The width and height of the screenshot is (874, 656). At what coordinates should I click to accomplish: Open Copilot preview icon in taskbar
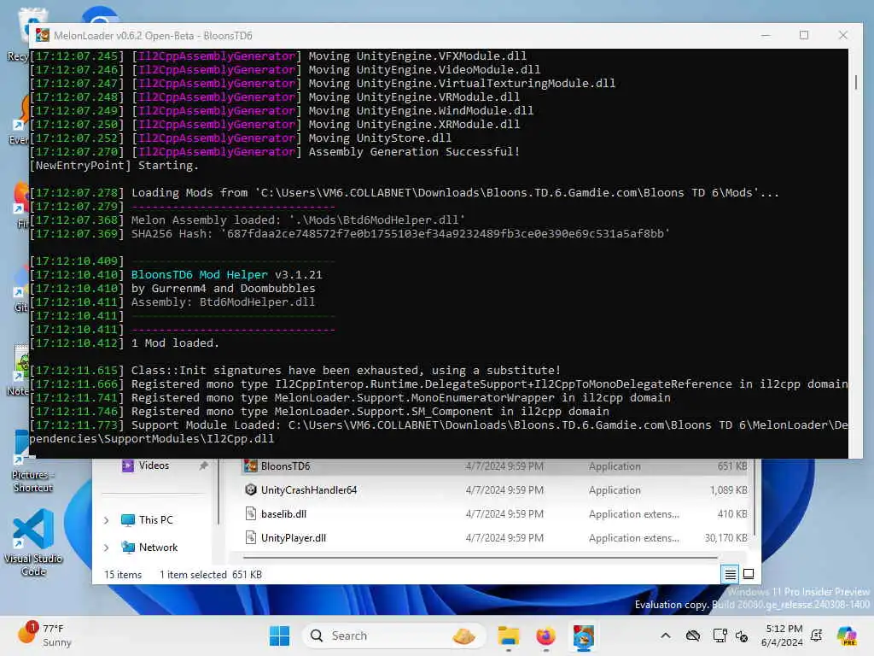(846, 635)
